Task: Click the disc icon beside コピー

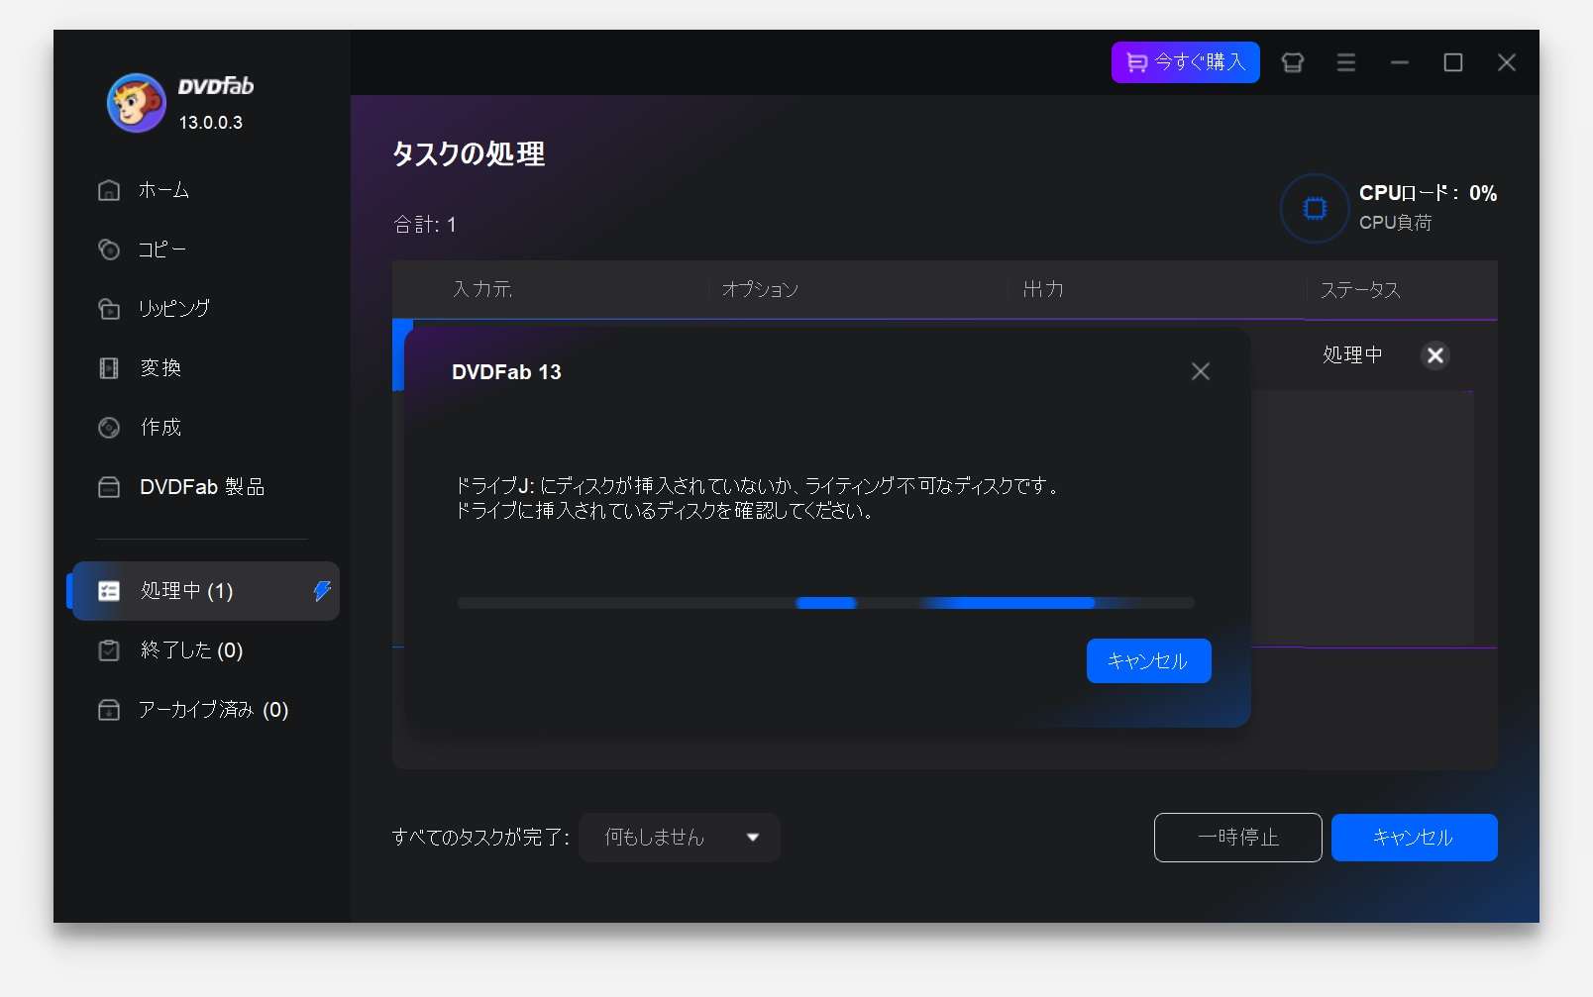Action: pos(109,249)
